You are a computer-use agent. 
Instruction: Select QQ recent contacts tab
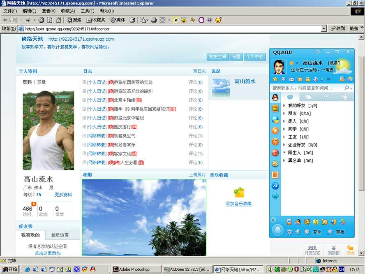tap(327, 97)
